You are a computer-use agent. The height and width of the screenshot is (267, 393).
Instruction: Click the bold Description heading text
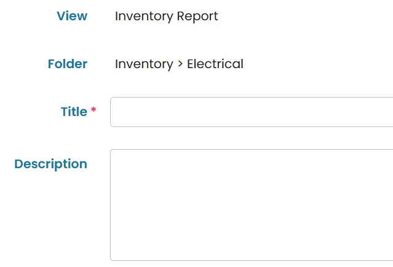pyautogui.click(x=51, y=164)
